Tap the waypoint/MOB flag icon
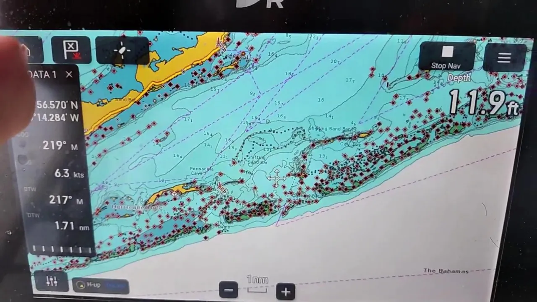Viewport: 537px width, 302px height. pos(71,50)
